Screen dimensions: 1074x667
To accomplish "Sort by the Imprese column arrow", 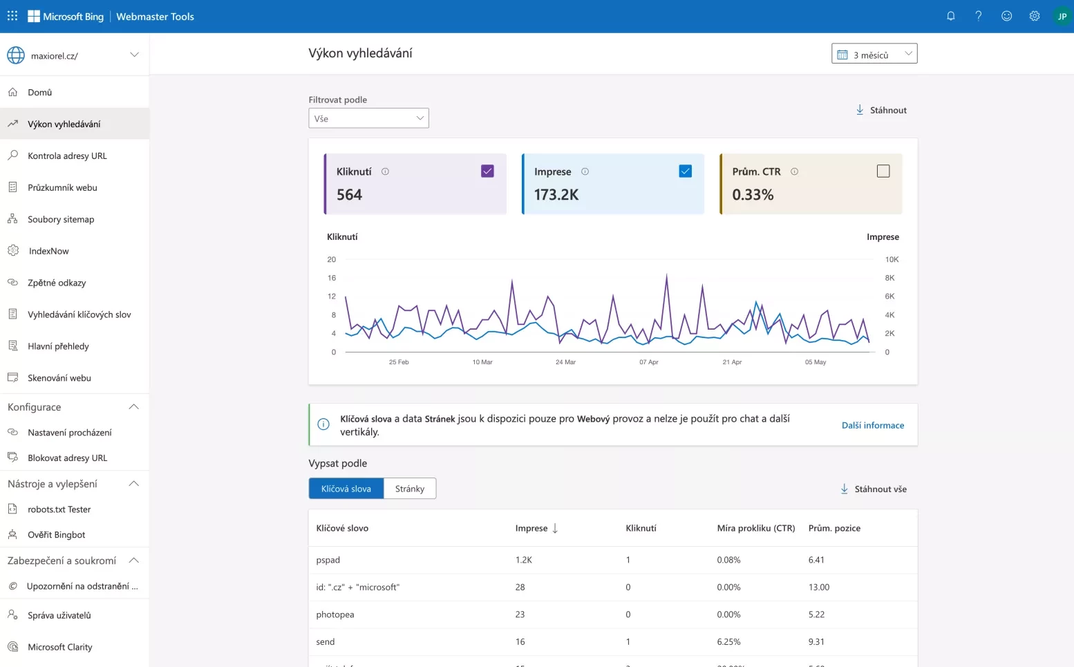I will click(555, 528).
